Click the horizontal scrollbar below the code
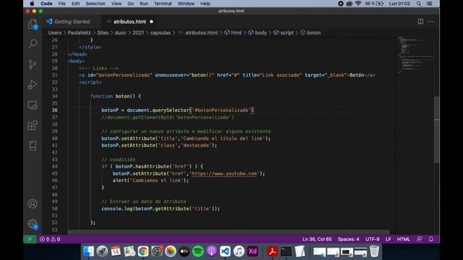The height and width of the screenshot is (260, 463). tap(229, 232)
